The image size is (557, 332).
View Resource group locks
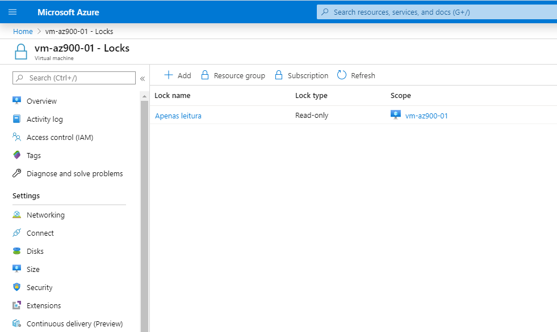(233, 75)
